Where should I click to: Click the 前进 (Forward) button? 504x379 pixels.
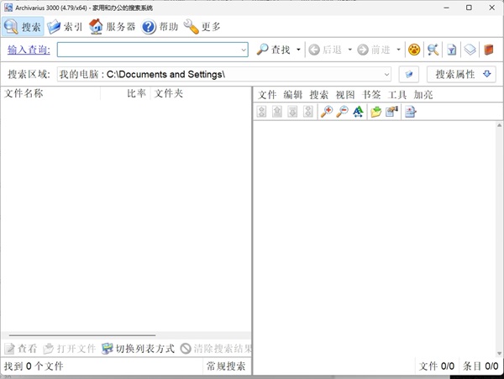coord(374,50)
